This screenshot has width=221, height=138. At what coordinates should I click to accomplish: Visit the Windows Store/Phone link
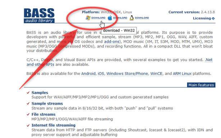click(127, 73)
